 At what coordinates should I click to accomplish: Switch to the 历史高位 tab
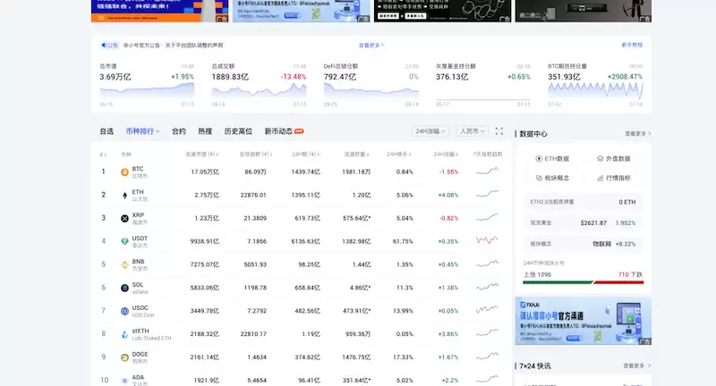237,131
